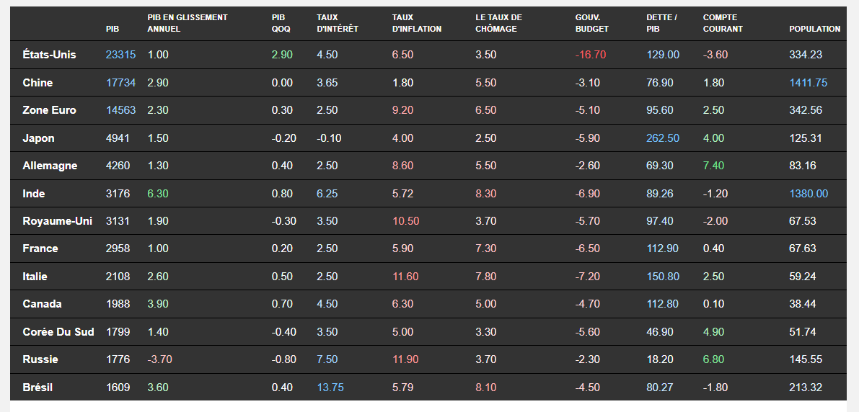Open the États-Unis country link
The image size is (859, 412).
[x=49, y=55]
